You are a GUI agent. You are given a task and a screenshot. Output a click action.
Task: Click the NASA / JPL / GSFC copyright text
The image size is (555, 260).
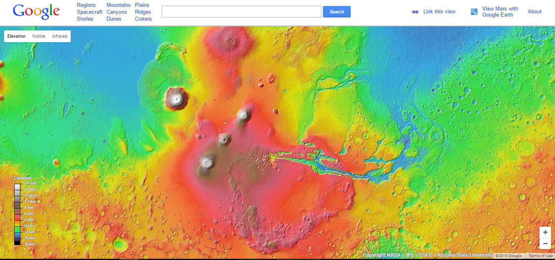428,255
